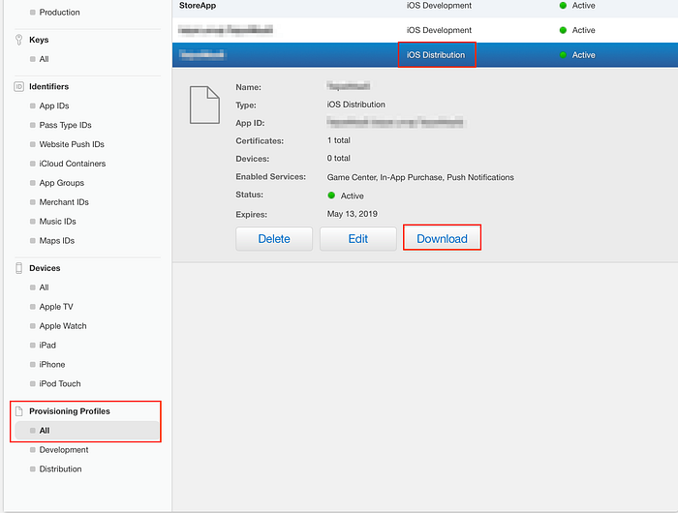Viewport: 678px width, 513px height.
Task: Delete the selected provisioning profile
Action: (274, 238)
